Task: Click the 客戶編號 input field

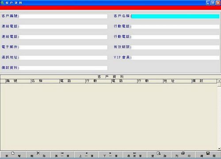Action: tap(63, 16)
